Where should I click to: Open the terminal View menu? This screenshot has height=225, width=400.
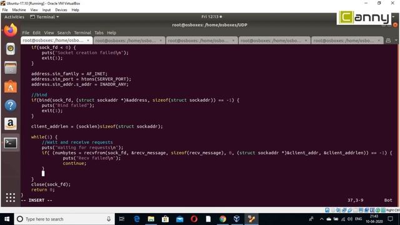pyautogui.click(x=49, y=32)
